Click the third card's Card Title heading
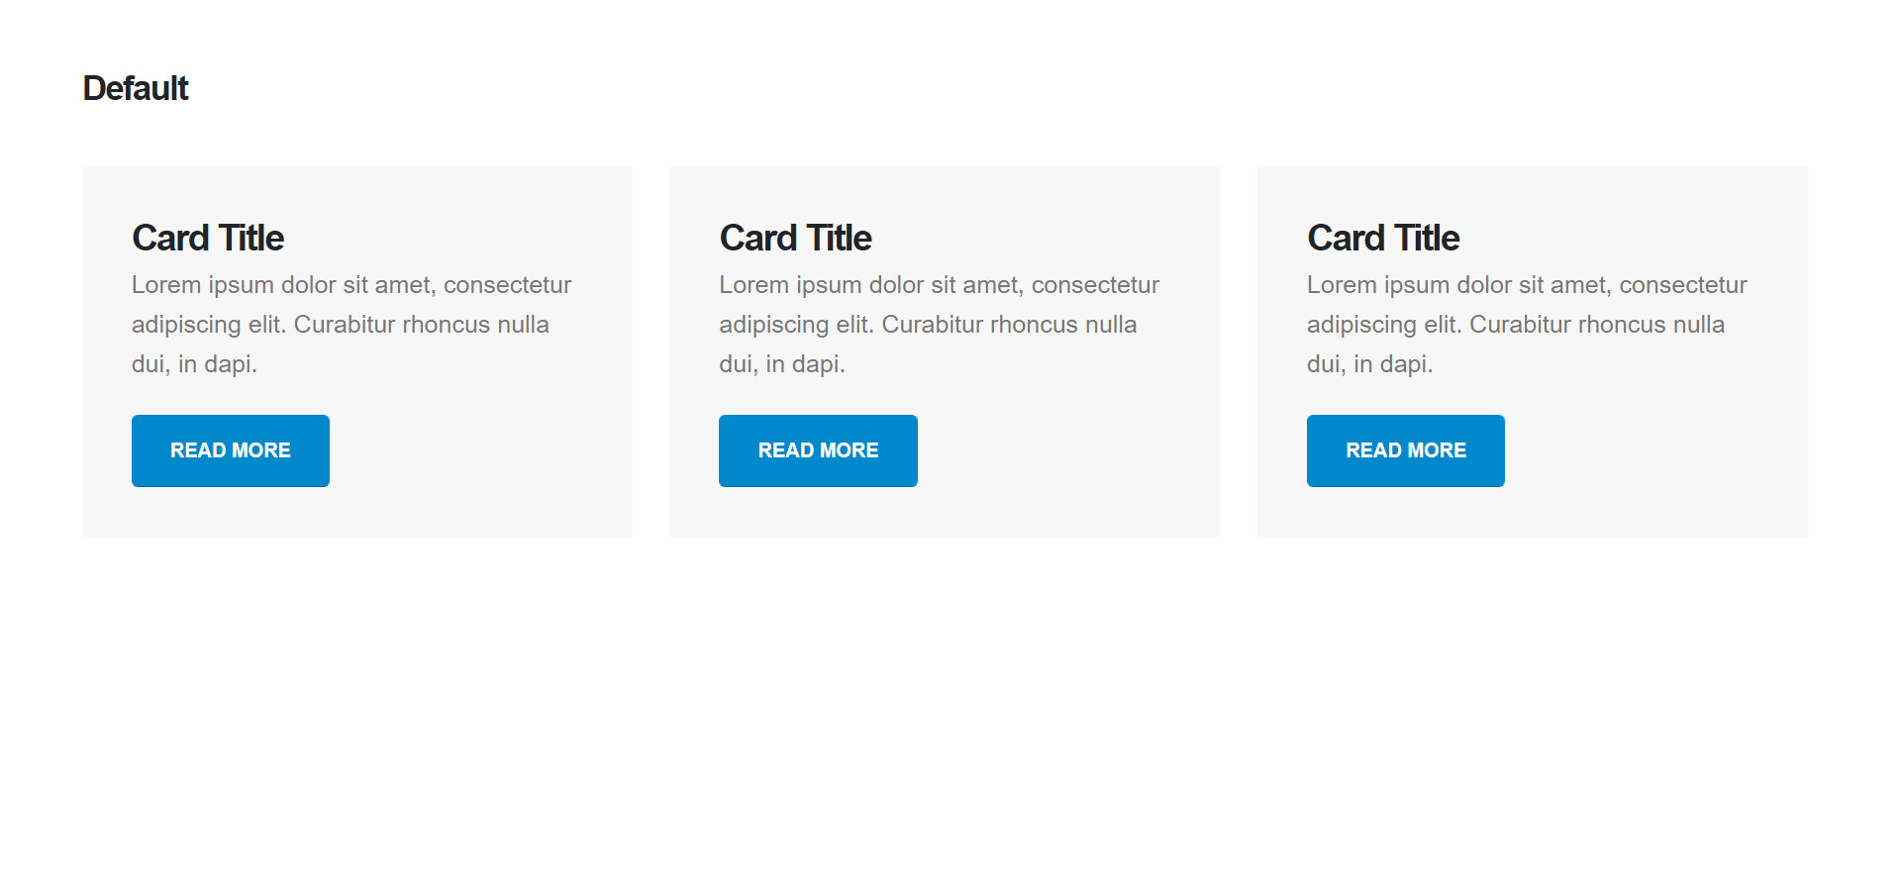The height and width of the screenshot is (891, 1901). [x=1383, y=238]
